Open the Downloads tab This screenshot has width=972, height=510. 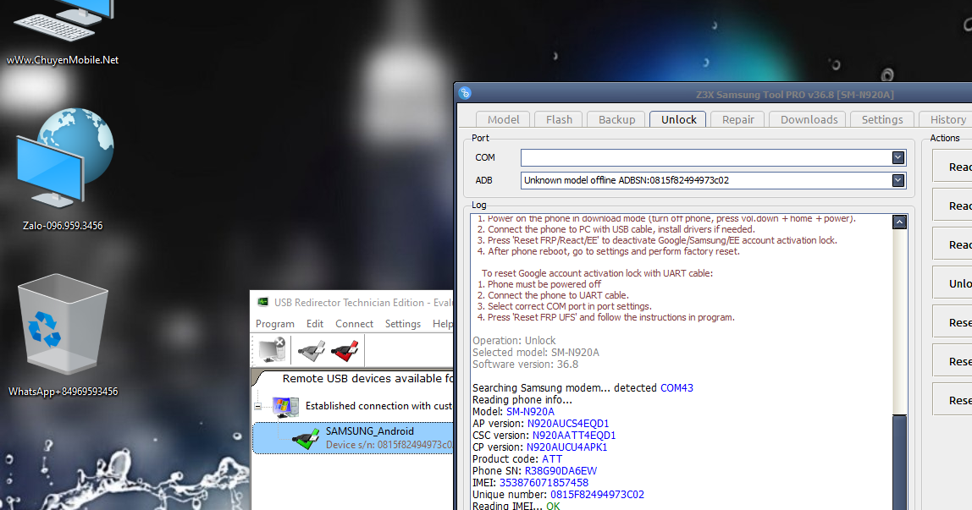pyautogui.click(x=809, y=119)
